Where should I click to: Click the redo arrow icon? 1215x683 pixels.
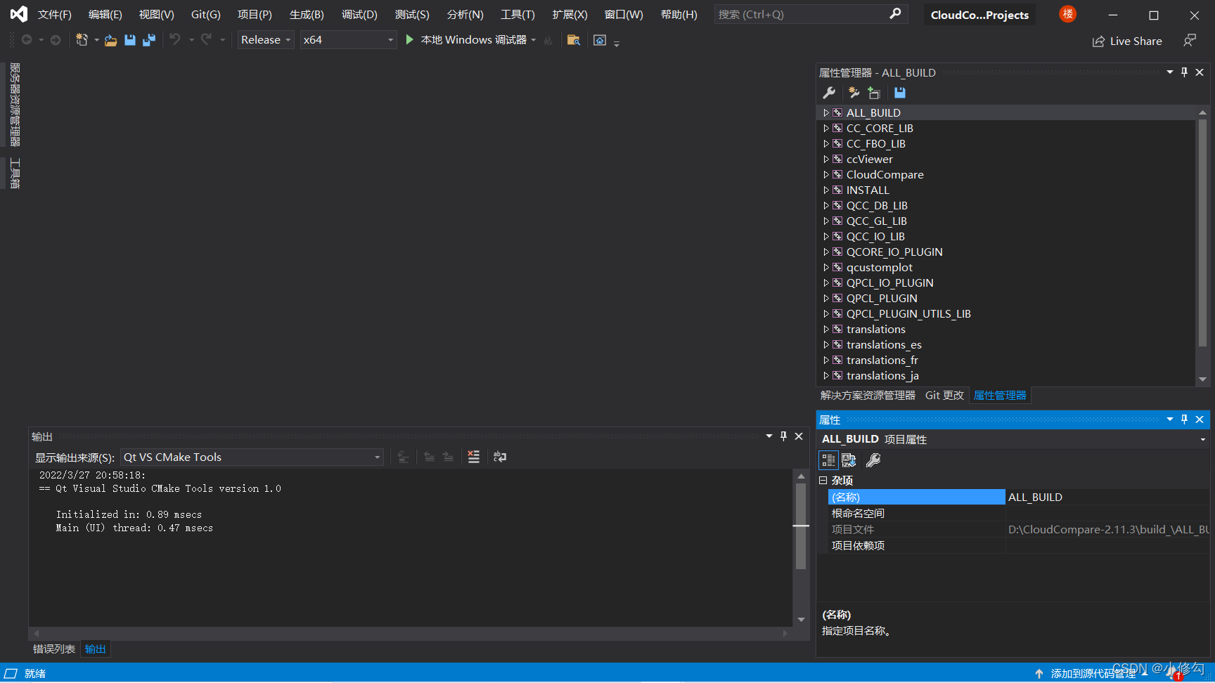(x=206, y=39)
